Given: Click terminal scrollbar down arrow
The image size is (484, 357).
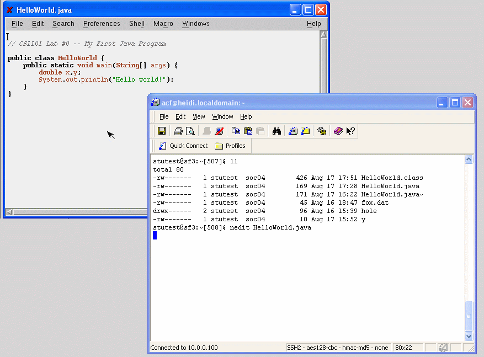Looking at the screenshot, I should pyautogui.click(x=469, y=337).
